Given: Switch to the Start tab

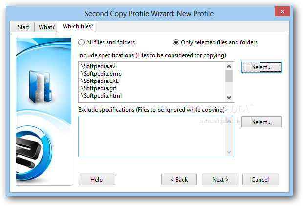Looking at the screenshot, I should pyautogui.click(x=23, y=27).
